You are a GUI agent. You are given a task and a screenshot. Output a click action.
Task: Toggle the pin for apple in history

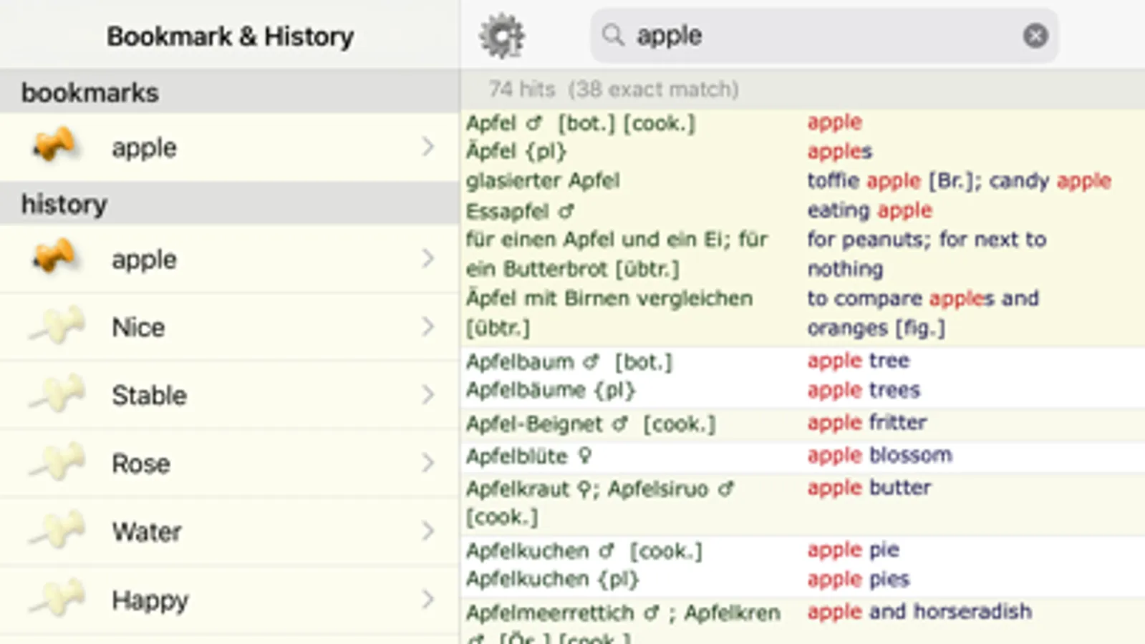(54, 258)
